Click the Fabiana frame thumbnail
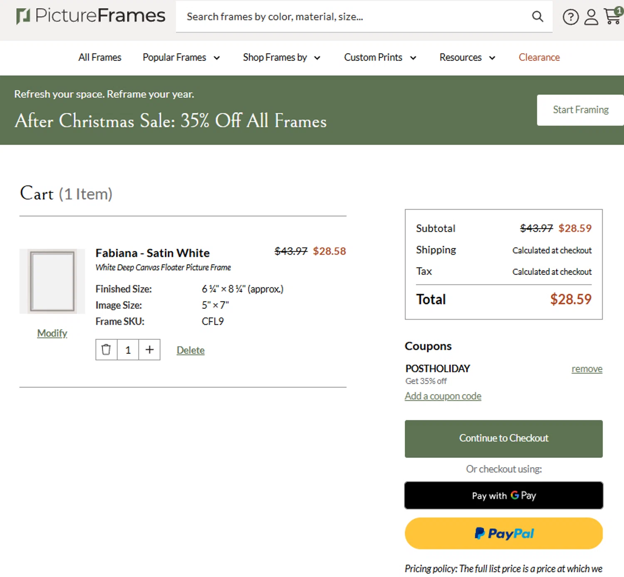624x577 pixels. [52, 281]
